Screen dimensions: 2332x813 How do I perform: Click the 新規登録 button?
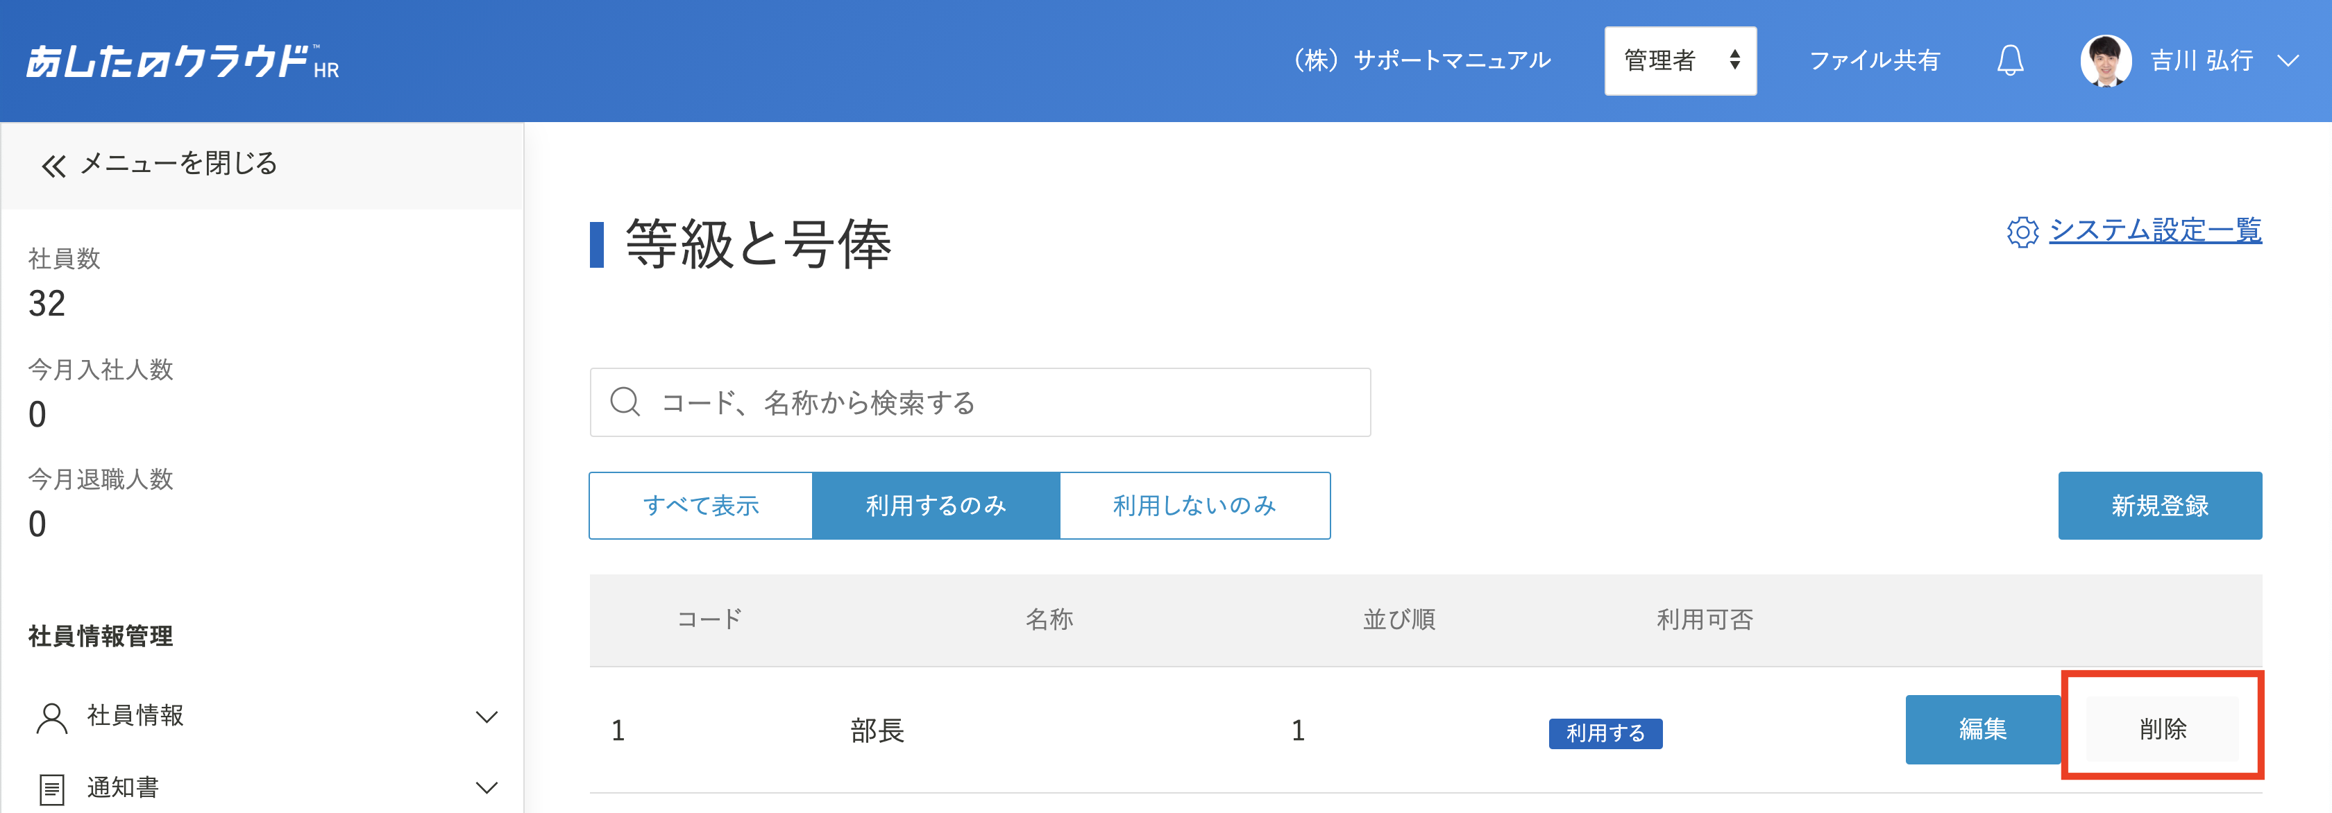pyautogui.click(x=2160, y=506)
